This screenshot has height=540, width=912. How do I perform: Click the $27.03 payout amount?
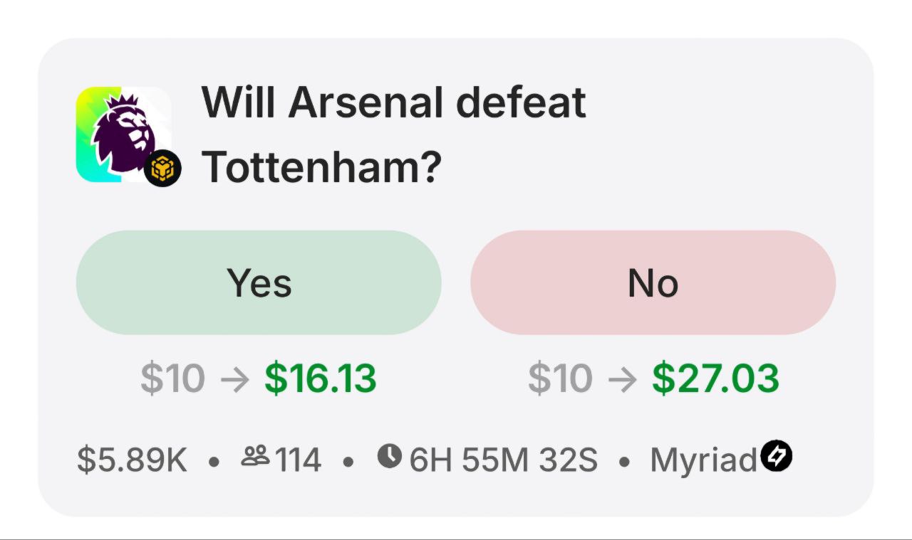coord(715,378)
